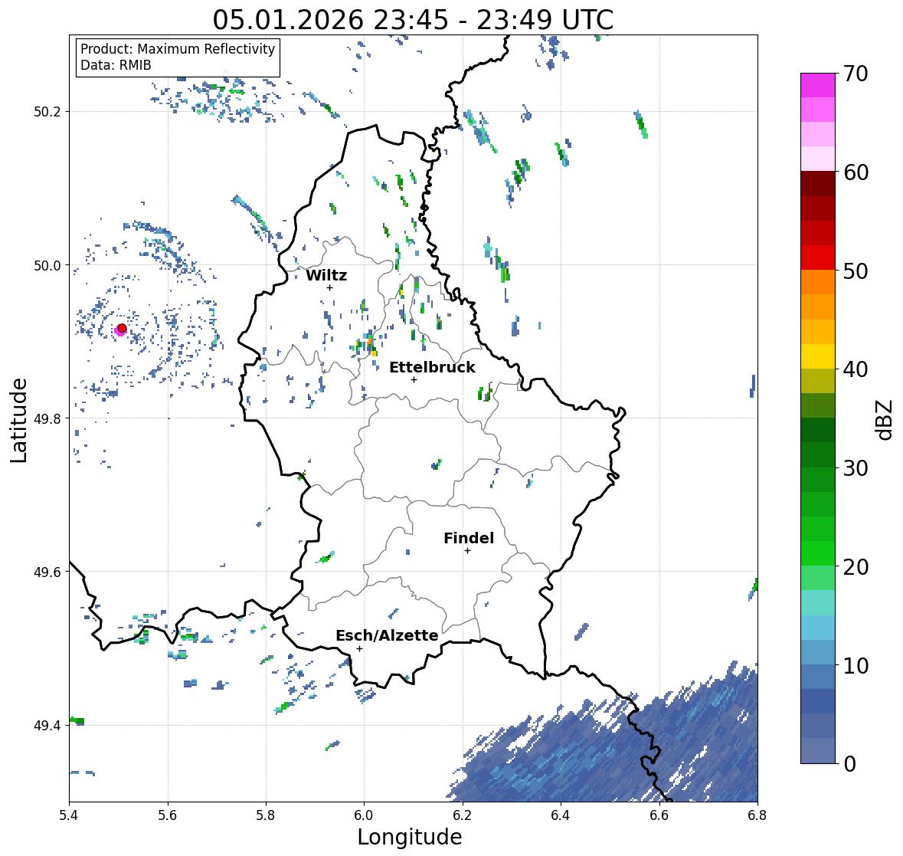Click the dBZ colorbar label
This screenshot has height=856, width=903.
point(885,419)
